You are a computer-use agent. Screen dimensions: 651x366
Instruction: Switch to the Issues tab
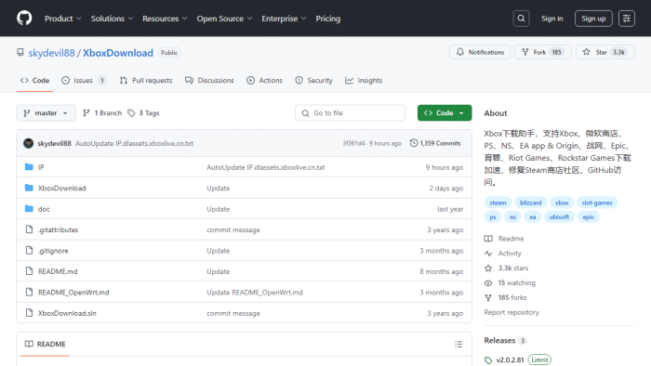[x=84, y=81]
